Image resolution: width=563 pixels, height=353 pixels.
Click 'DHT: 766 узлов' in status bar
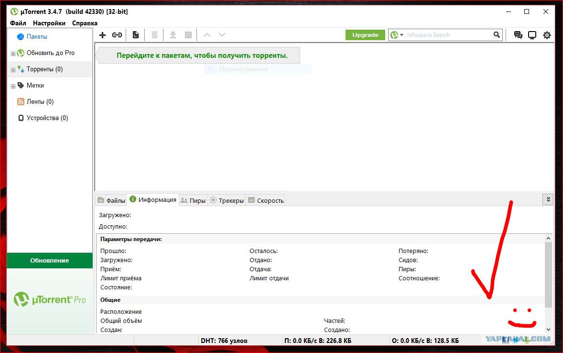pos(224,341)
